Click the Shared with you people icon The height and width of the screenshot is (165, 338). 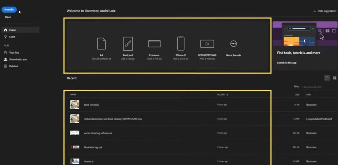pos(6,59)
